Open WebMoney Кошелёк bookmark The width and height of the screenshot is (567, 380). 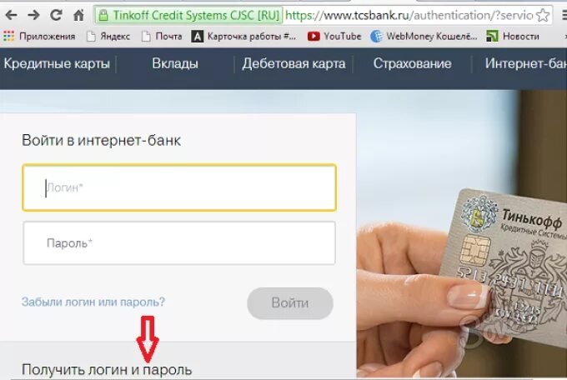click(x=424, y=36)
